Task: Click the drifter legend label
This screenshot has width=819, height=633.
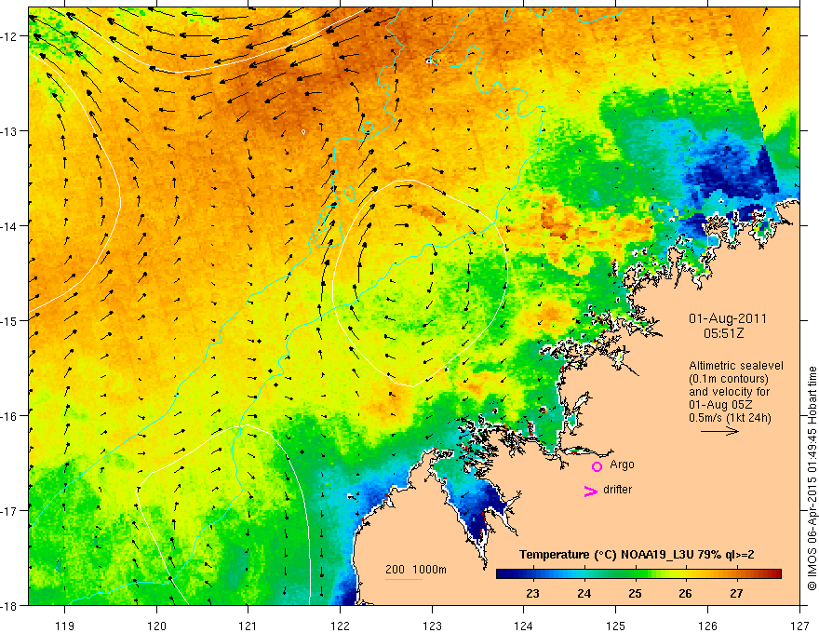Action: point(617,490)
